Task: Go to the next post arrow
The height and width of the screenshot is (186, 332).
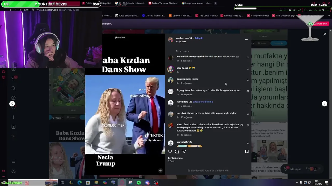Action: click(x=324, y=104)
